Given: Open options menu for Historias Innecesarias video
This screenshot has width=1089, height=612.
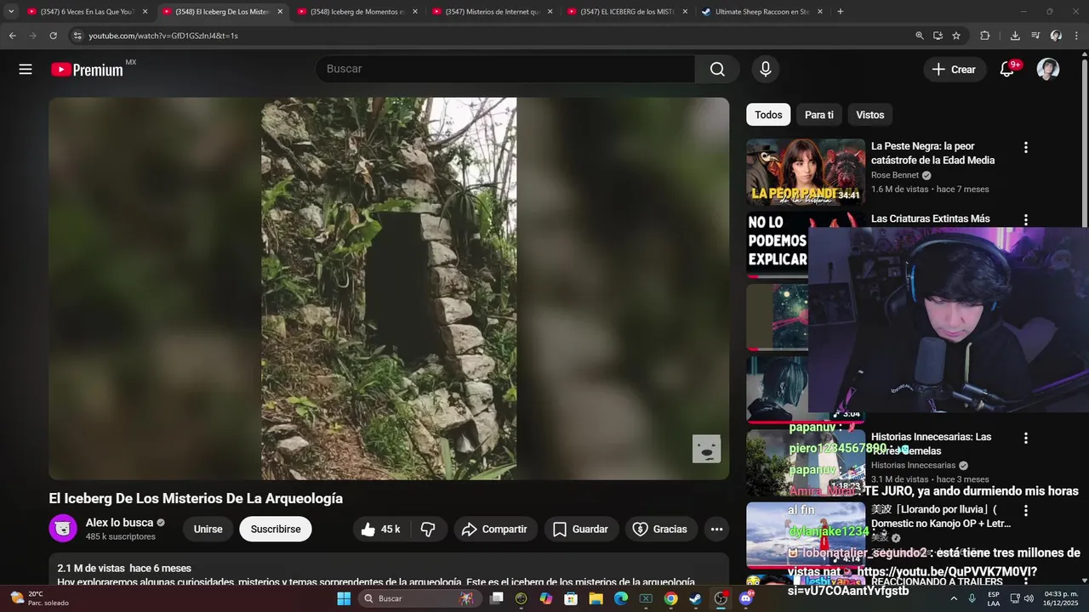Looking at the screenshot, I should tap(1025, 439).
